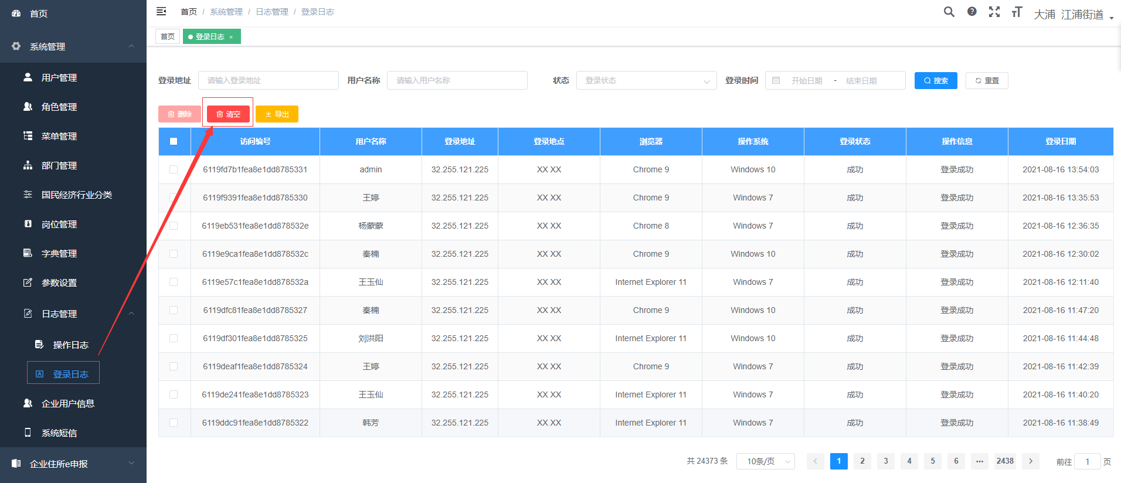Go to page 2 in pagination
This screenshot has width=1121, height=483.
pyautogui.click(x=862, y=461)
